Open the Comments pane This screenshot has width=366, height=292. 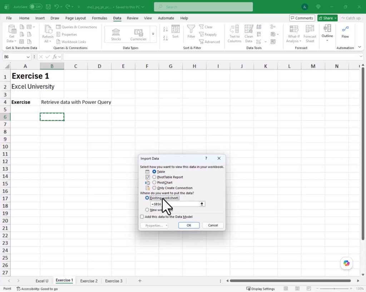(x=302, y=18)
